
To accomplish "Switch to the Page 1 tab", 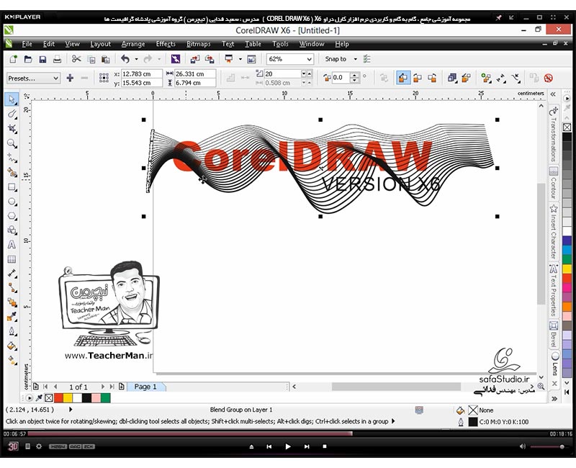I will pyautogui.click(x=145, y=387).
